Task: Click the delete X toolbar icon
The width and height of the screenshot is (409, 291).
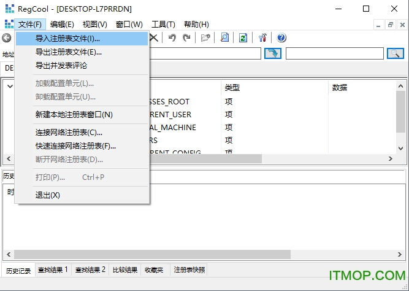Action: coord(154,38)
